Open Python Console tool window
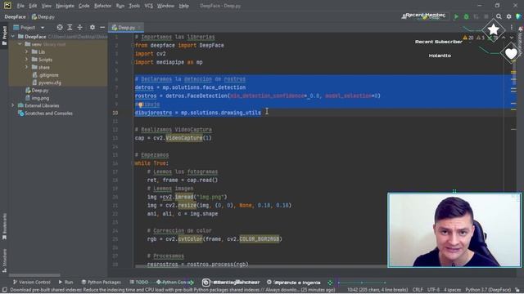 point(174,282)
